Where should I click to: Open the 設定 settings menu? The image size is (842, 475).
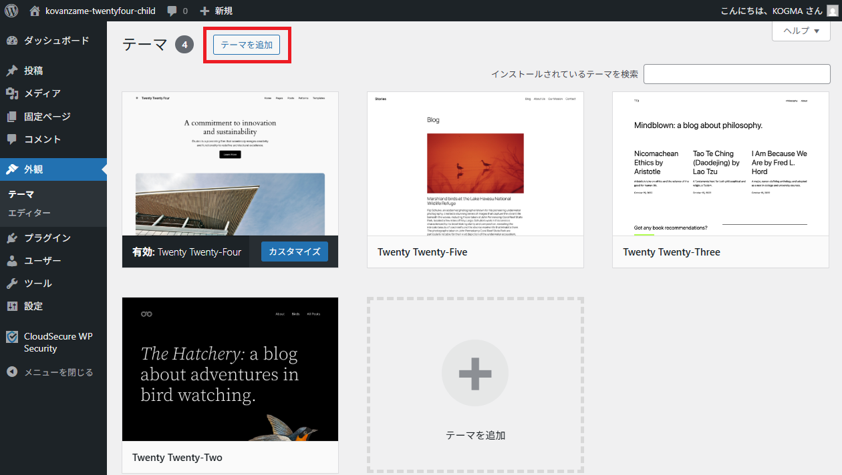33,306
